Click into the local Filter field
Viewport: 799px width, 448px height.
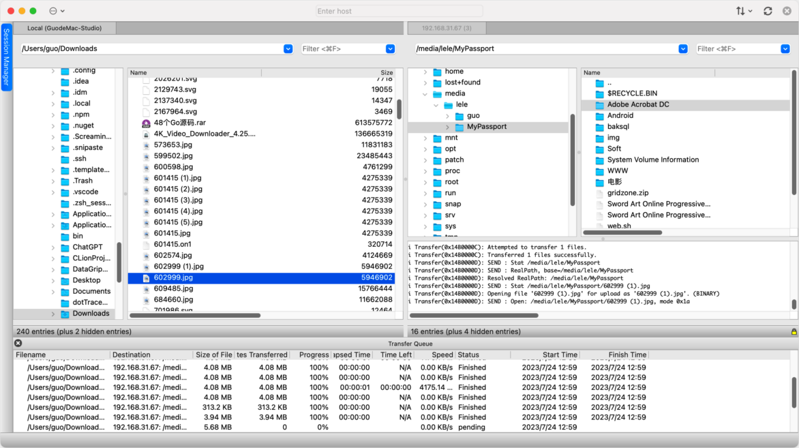pyautogui.click(x=344, y=49)
